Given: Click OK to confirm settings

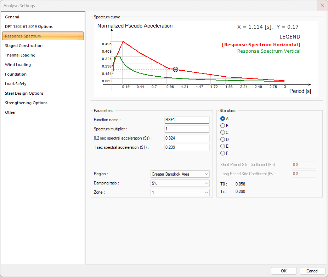Looking at the screenshot, I should pyautogui.click(x=284, y=271).
